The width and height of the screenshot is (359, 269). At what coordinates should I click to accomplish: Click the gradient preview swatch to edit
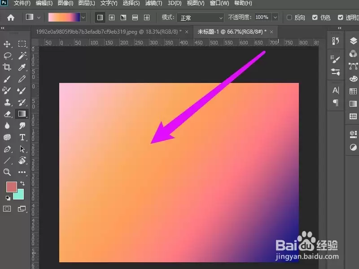coord(64,17)
